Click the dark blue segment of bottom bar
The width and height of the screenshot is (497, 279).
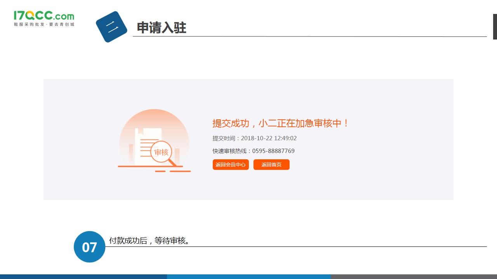point(83,277)
